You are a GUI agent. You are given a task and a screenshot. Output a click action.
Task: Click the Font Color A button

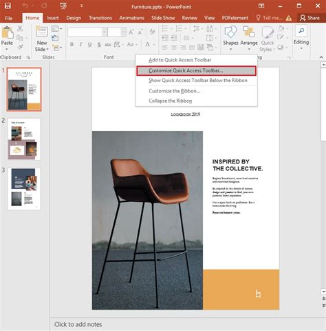pyautogui.click(x=147, y=44)
